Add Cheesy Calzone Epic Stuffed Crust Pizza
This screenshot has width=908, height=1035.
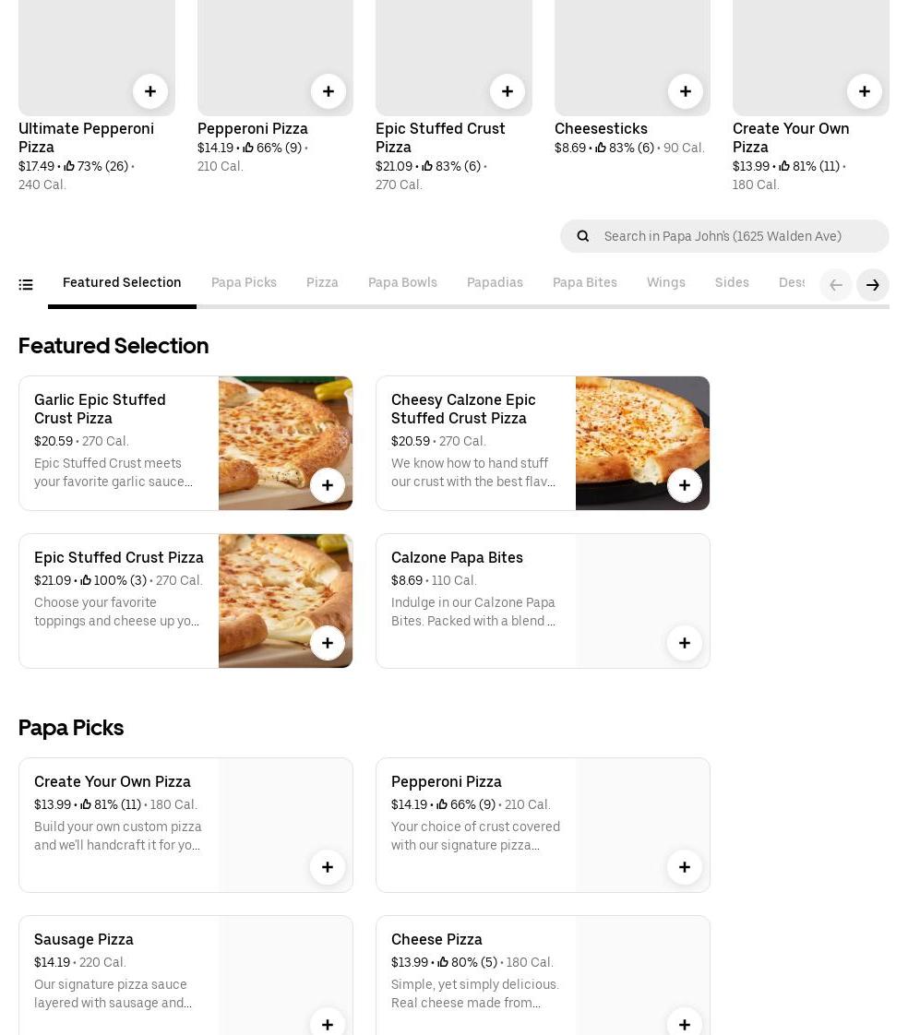[684, 485]
